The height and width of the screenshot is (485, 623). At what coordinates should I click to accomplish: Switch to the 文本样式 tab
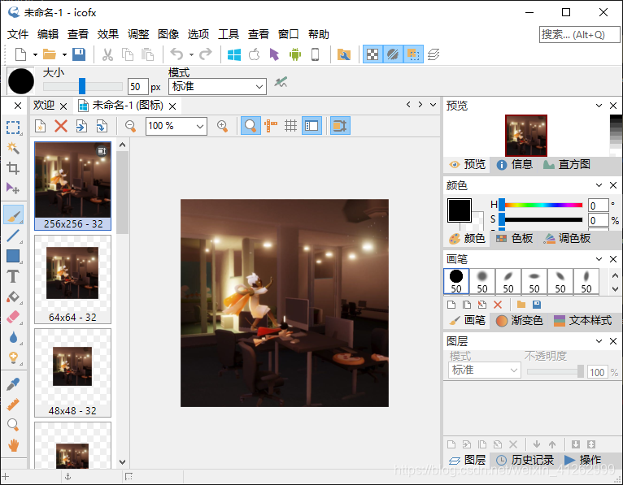582,320
